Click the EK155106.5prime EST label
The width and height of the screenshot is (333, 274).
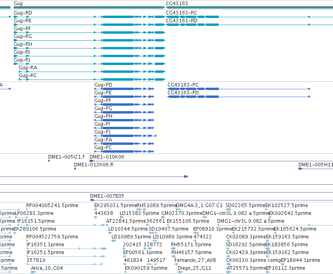[188, 221]
